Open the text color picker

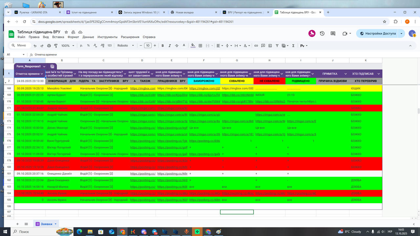(x=184, y=46)
